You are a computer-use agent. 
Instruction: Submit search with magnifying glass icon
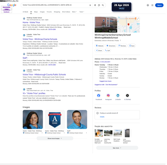[103, 5]
